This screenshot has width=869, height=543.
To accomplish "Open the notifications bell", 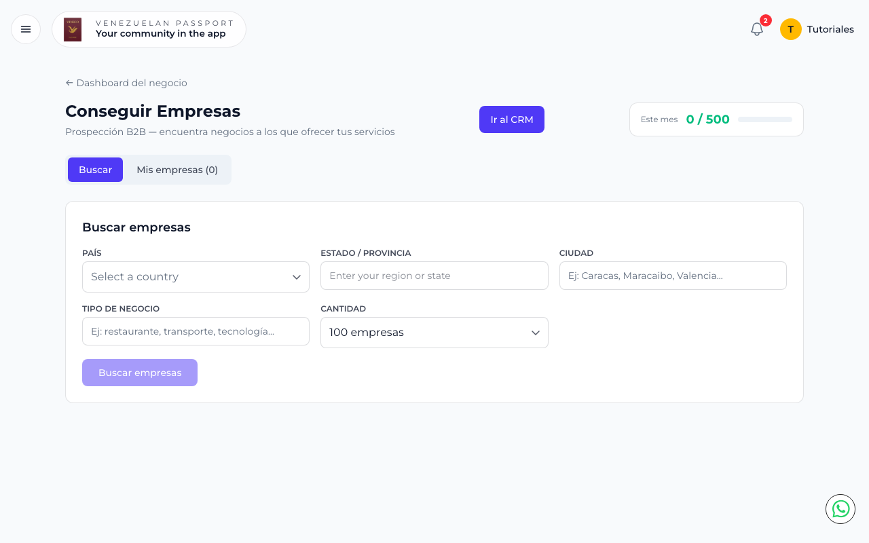I will click(x=757, y=29).
